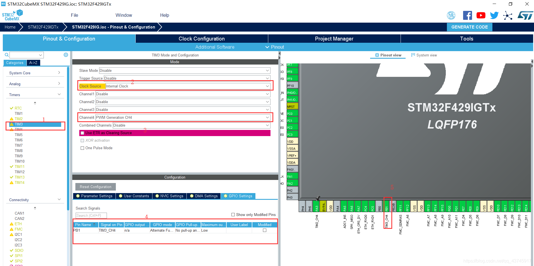Collapse the Connectivity category
This screenshot has width=534, height=266.
click(35, 200)
